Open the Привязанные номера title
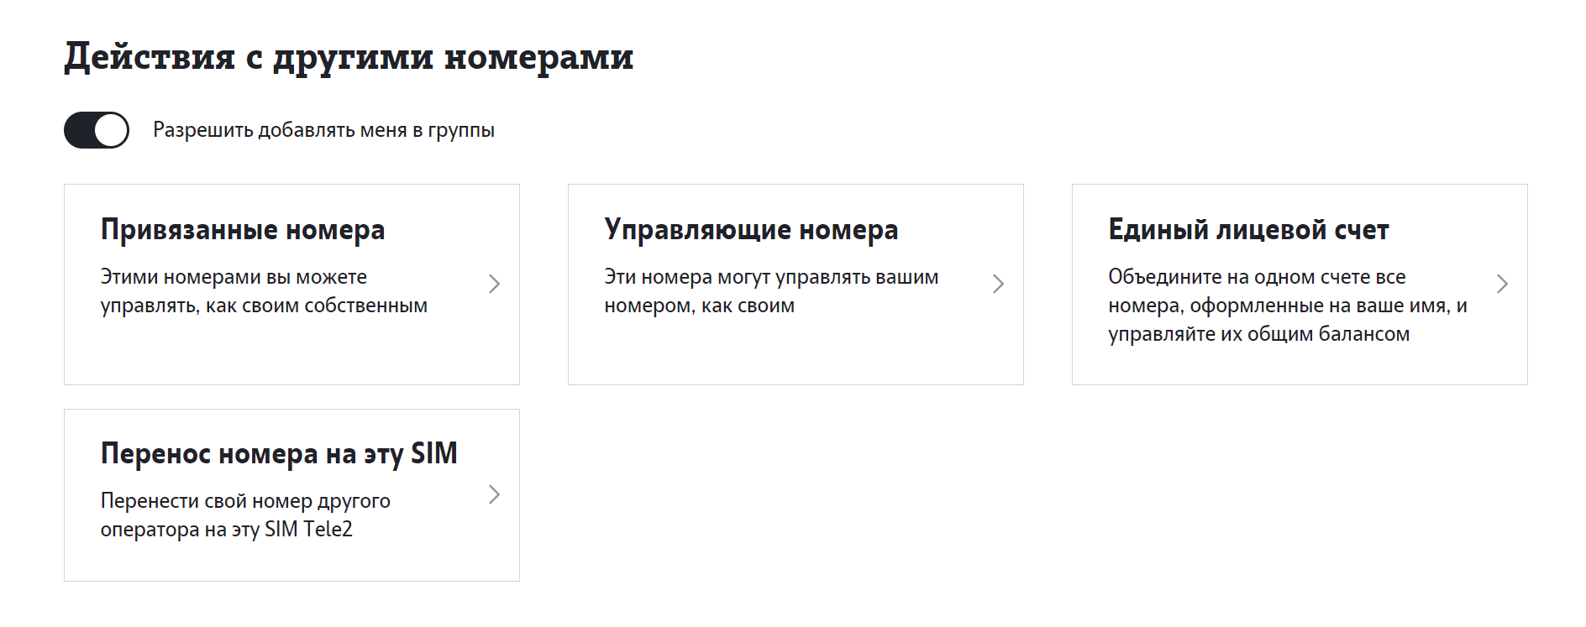Viewport: 1586px width, 627px height. click(243, 229)
